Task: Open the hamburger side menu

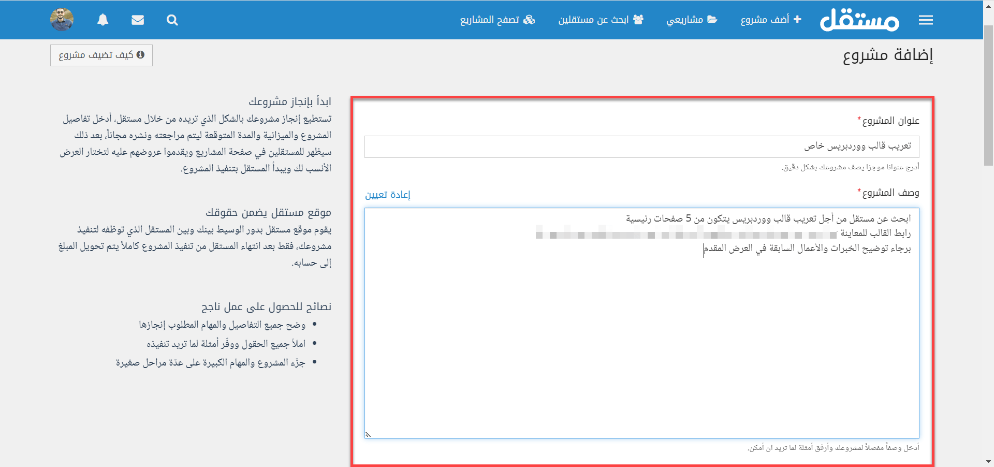Action: (926, 20)
